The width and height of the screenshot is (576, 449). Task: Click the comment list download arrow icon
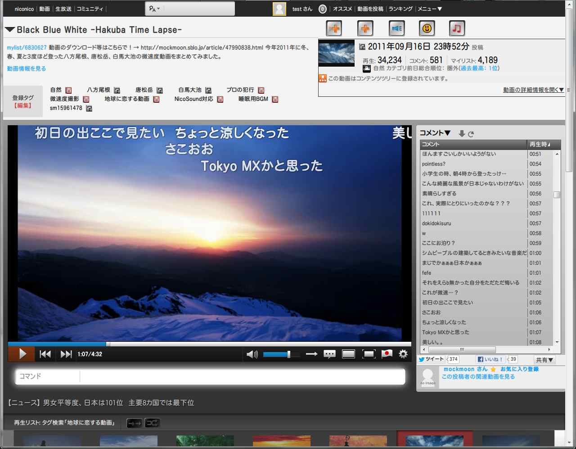point(462,133)
